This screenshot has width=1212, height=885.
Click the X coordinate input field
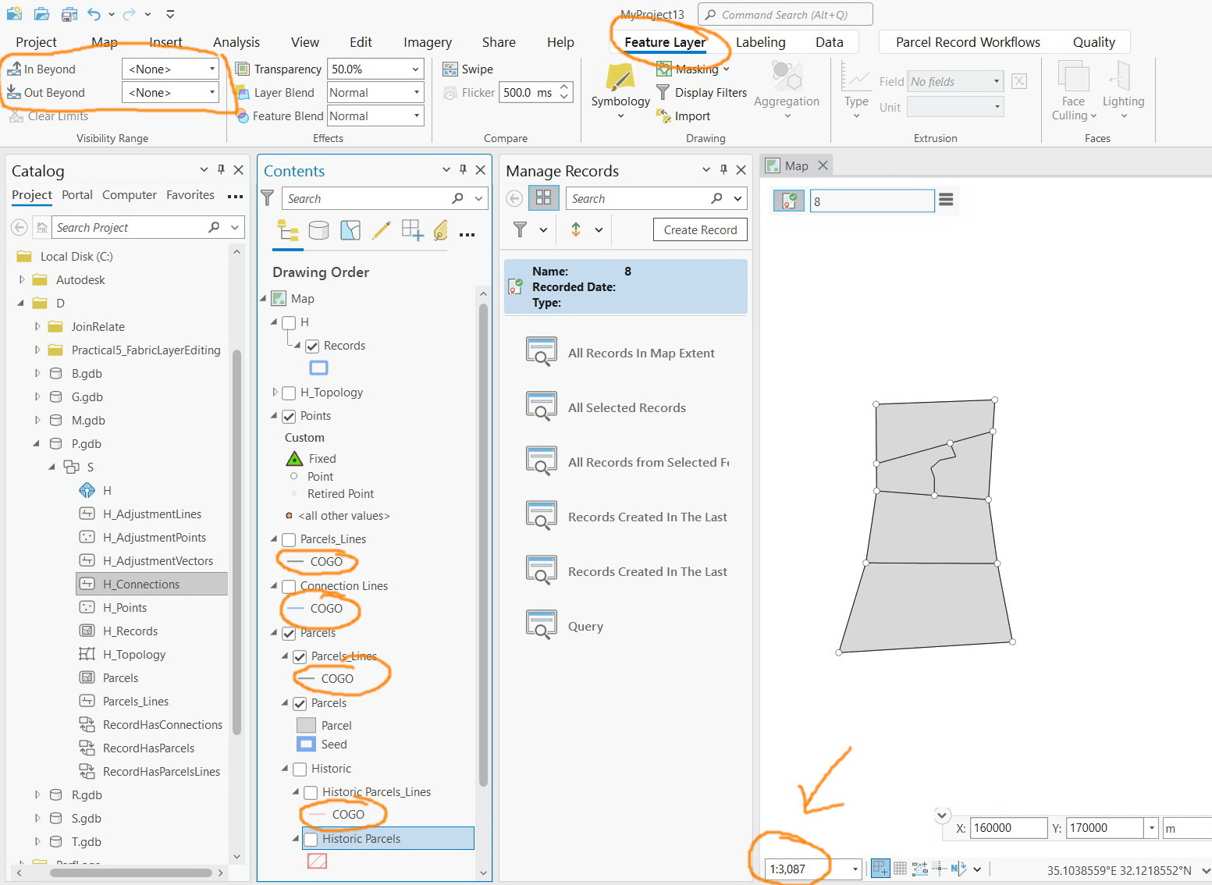(1008, 827)
